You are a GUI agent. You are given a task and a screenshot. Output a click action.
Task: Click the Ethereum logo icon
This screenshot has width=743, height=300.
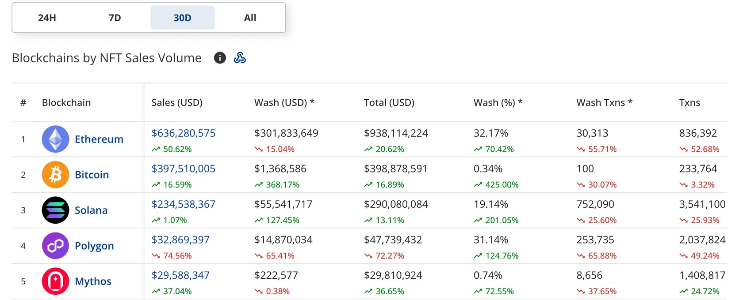tap(55, 139)
